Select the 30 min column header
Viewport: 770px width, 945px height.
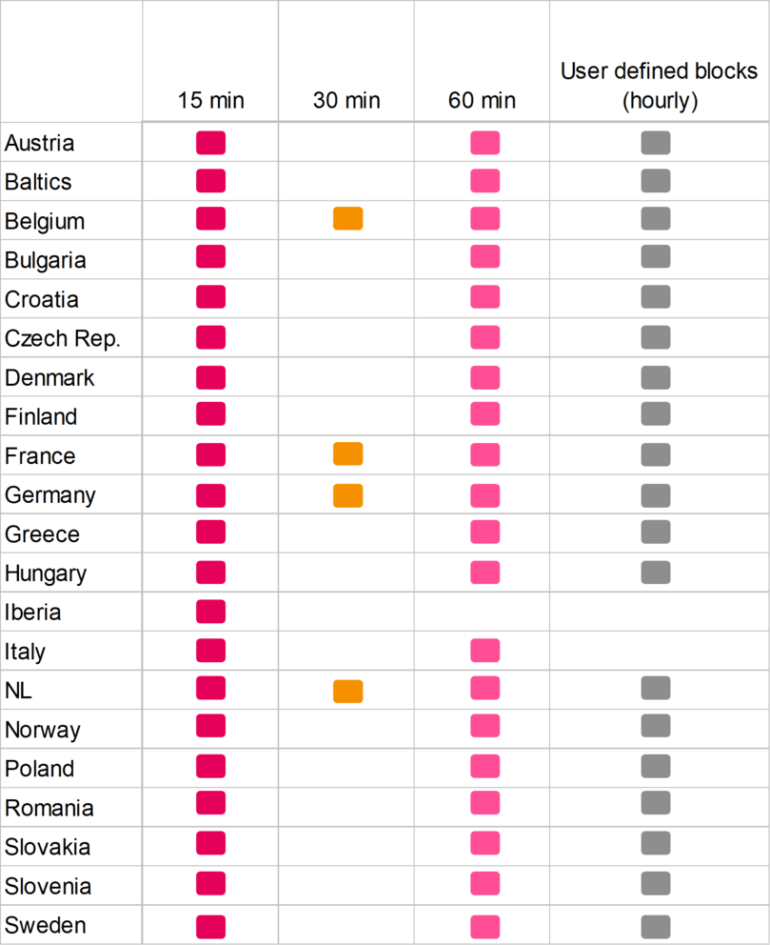(346, 100)
